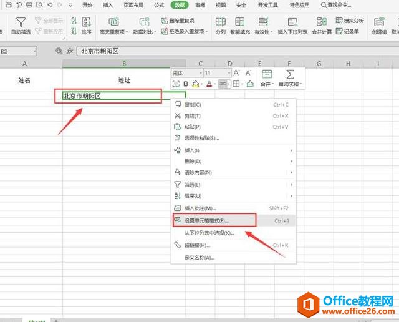Click the increase font size A+ icon
Image resolution: width=399 pixels, height=322 pixels.
[x=236, y=73]
